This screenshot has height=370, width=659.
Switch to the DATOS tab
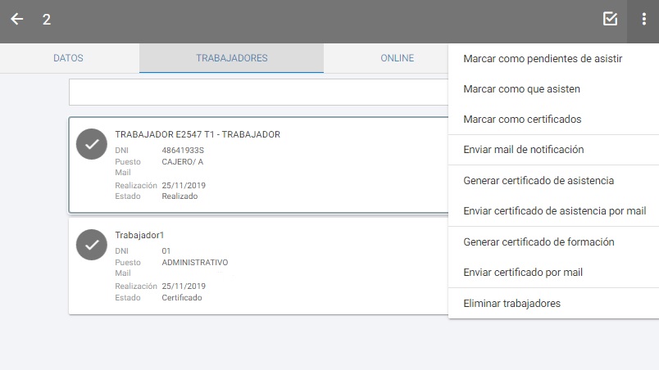click(x=68, y=58)
